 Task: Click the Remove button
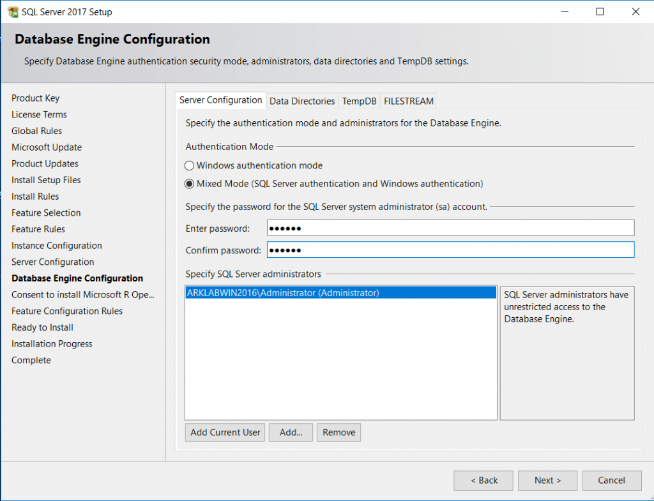(338, 432)
